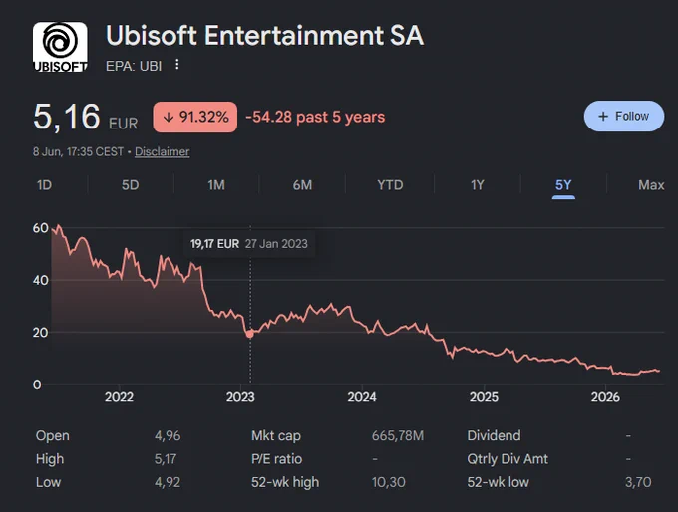Screen dimensions: 678x512
Task: Show the Max history range
Action: [651, 185]
